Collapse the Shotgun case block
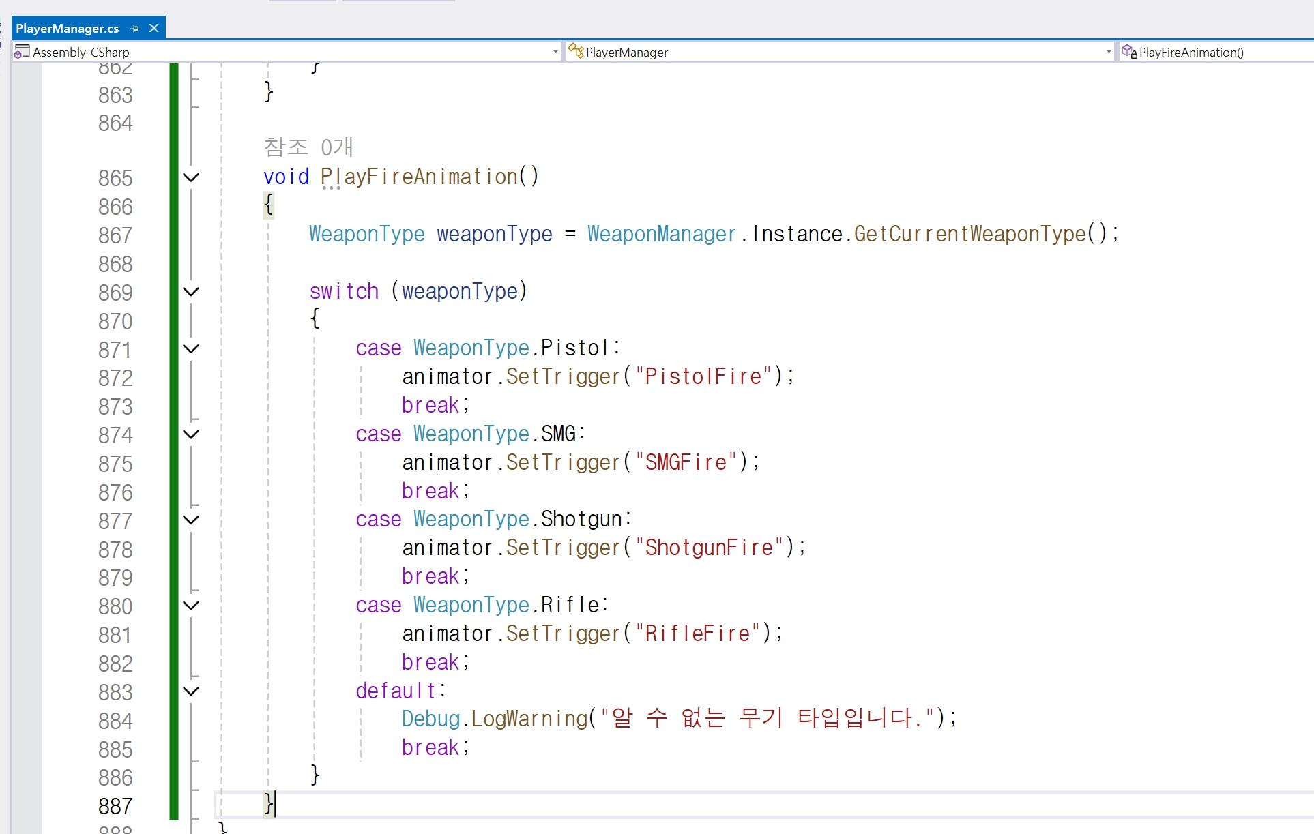Screen dimensions: 1314x834 tap(191, 520)
